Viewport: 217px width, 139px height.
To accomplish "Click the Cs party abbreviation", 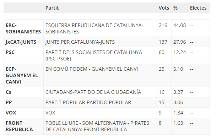I will tap(8, 92).
